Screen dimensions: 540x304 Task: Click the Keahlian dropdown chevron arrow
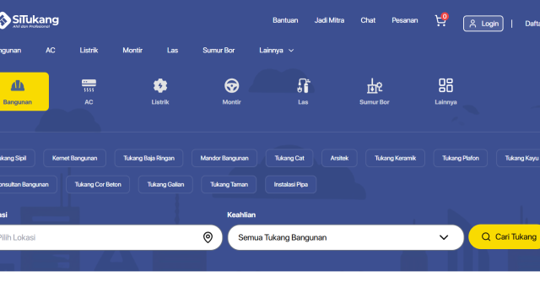[444, 237]
